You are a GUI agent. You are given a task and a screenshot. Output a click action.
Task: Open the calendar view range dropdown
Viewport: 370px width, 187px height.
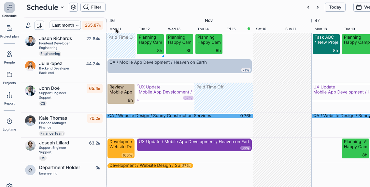coord(362,7)
